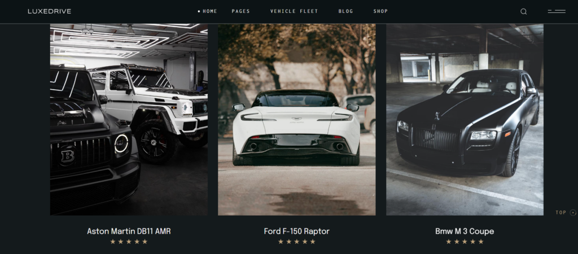Click first star under Aston Martin DB11 AMR

[x=113, y=242]
